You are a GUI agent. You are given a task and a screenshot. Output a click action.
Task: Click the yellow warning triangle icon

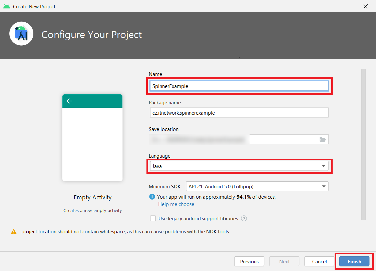[x=14, y=231]
